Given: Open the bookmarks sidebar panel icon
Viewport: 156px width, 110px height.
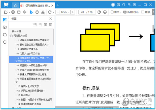Looking at the screenshot, I should (x=5, y=20).
